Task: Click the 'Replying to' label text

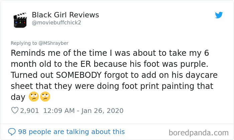Action: [25, 43]
